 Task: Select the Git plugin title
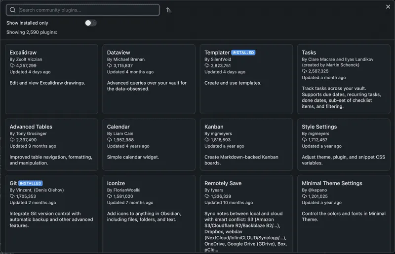pos(13,183)
